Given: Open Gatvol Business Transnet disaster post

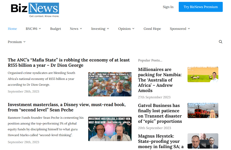Looking at the screenshot, I should (x=160, y=113).
